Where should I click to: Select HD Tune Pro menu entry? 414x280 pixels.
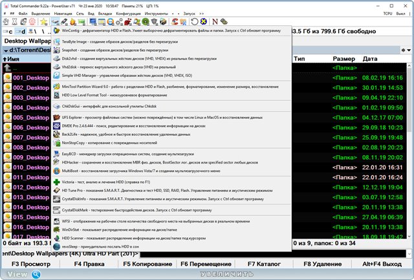coord(171,191)
